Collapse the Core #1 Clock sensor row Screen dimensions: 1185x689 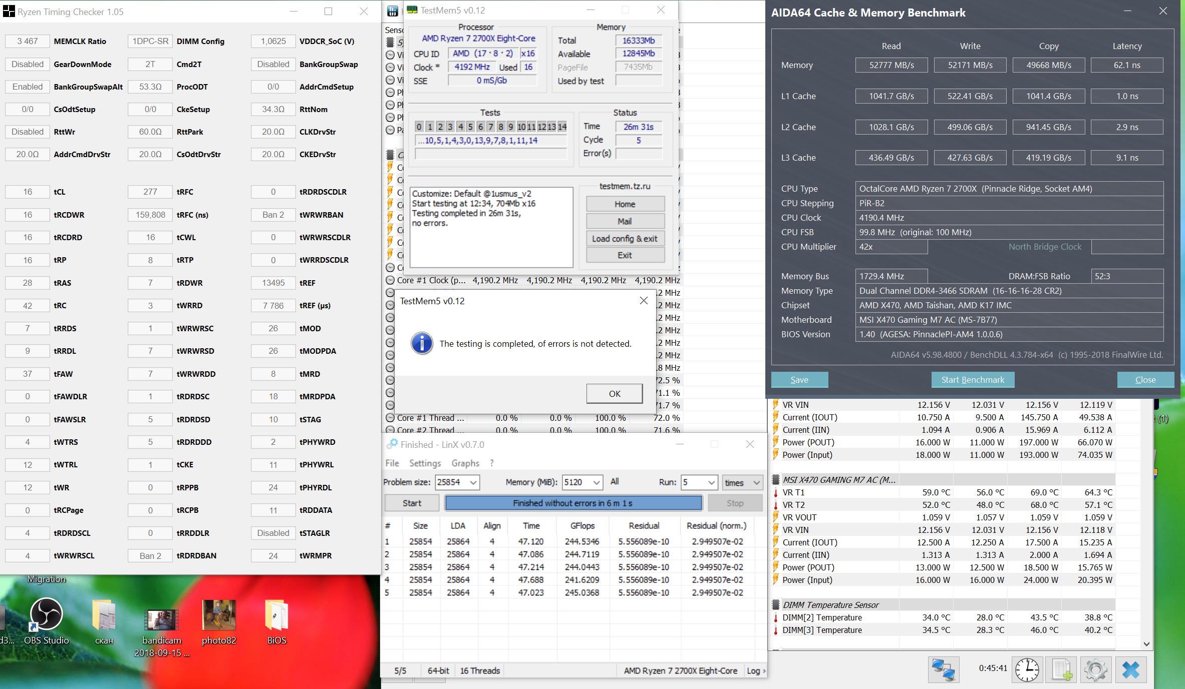tap(390, 280)
